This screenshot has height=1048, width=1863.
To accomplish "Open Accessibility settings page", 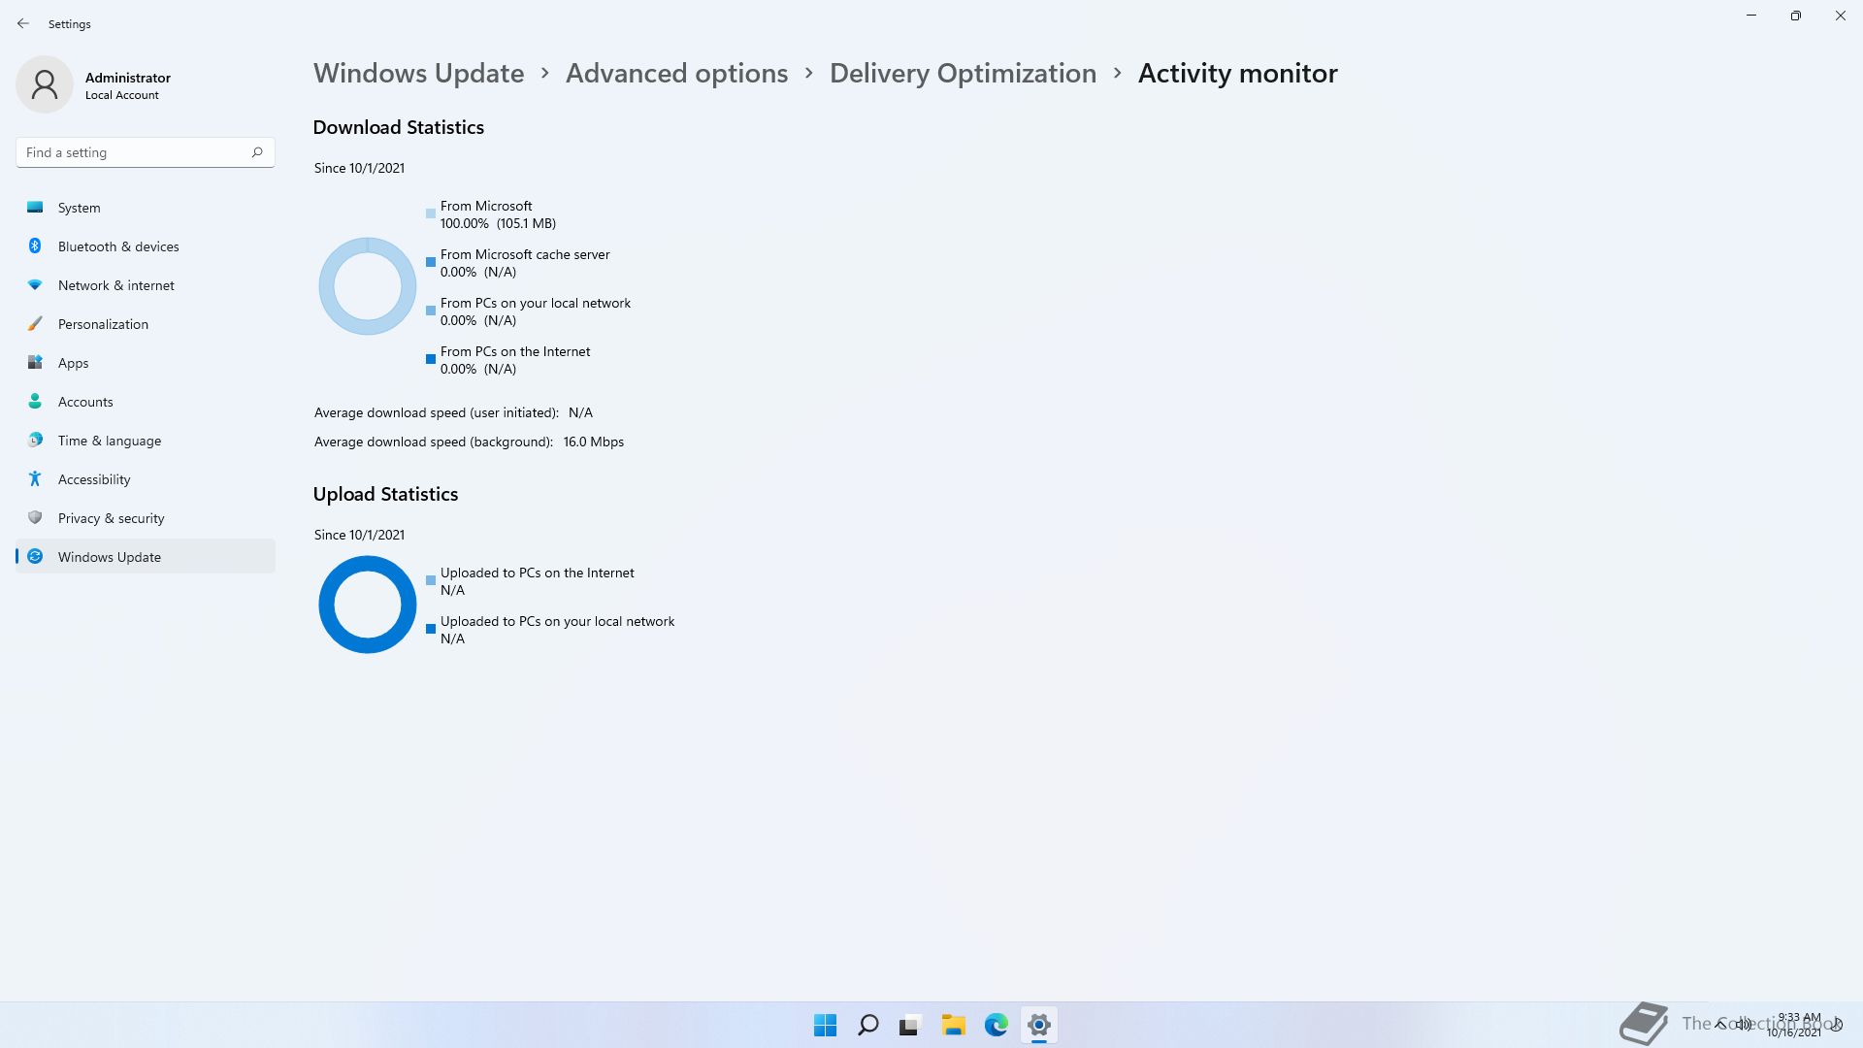I will [x=146, y=479].
